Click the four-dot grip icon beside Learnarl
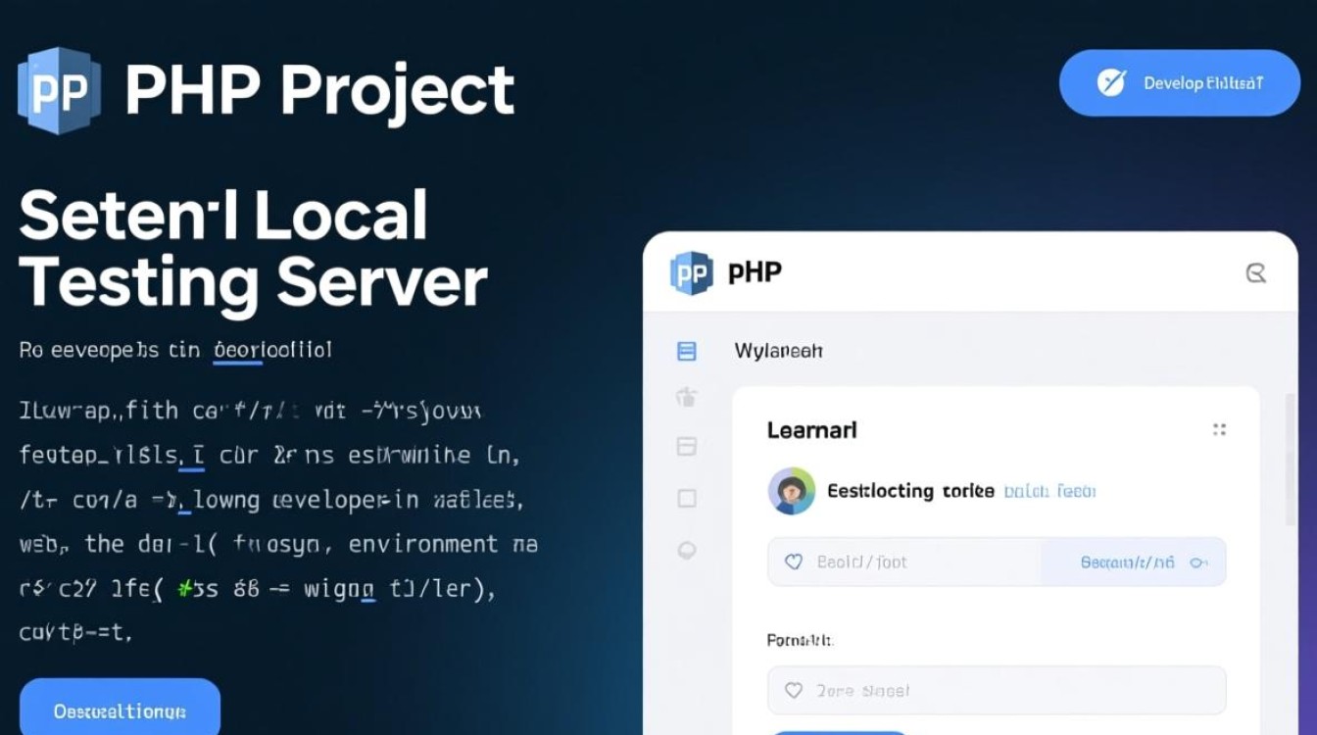1317x735 pixels. pos(1219,429)
